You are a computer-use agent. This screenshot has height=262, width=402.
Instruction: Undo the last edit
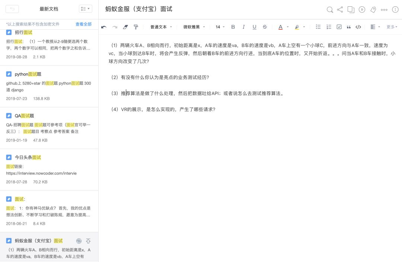click(103, 26)
